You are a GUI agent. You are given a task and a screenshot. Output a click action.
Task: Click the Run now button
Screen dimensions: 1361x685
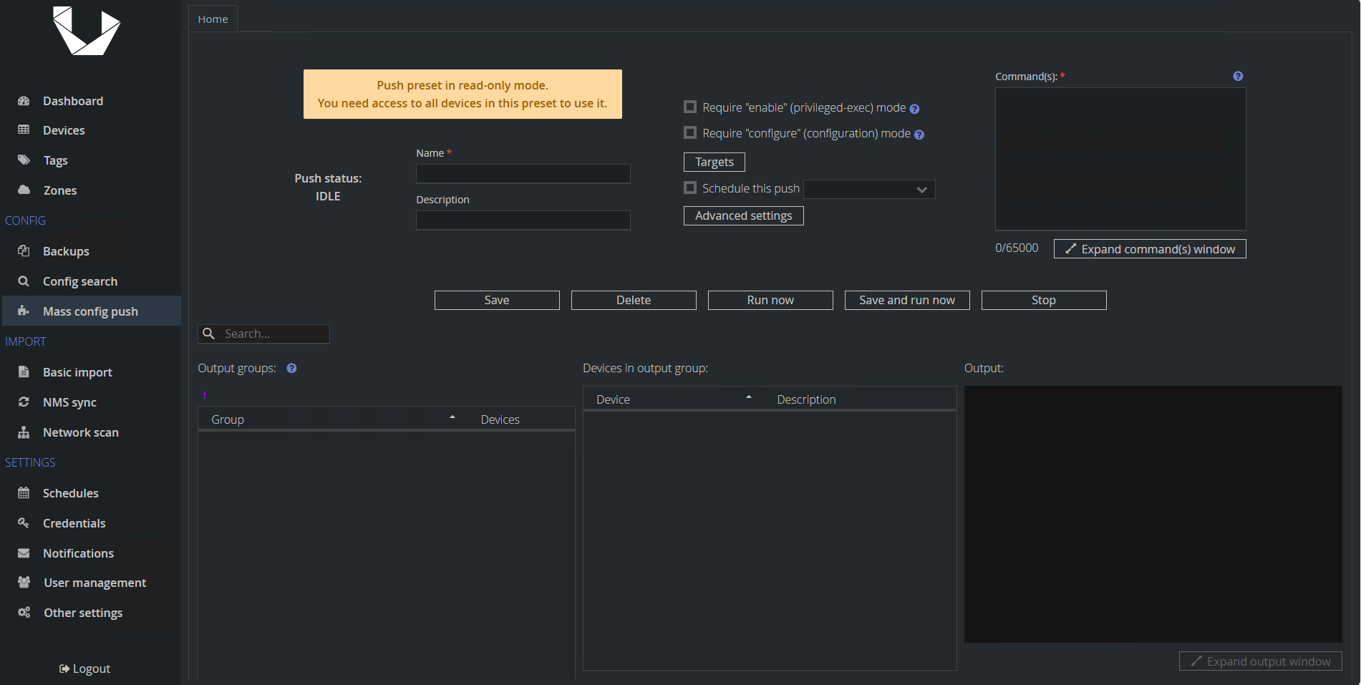coord(770,300)
